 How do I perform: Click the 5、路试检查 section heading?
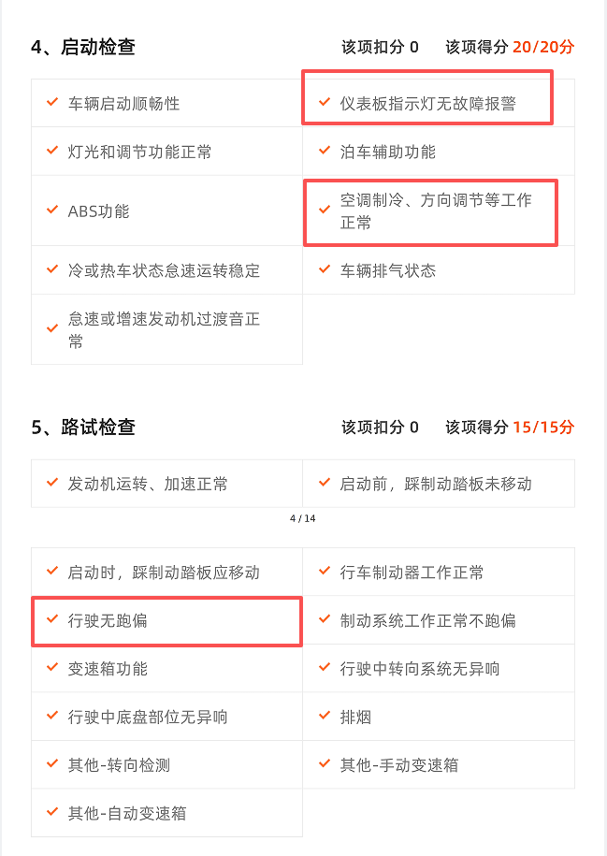click(x=83, y=428)
